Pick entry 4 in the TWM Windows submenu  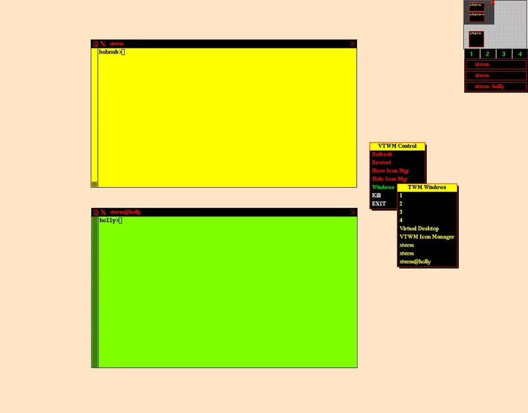(427, 220)
